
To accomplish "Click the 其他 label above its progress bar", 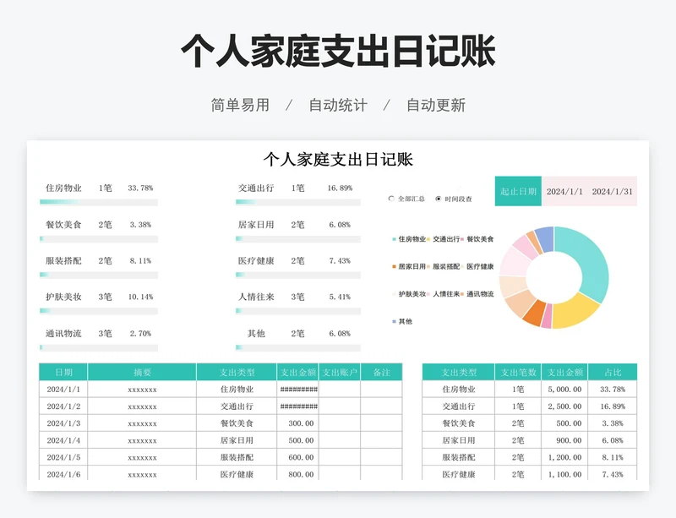I will click(256, 334).
